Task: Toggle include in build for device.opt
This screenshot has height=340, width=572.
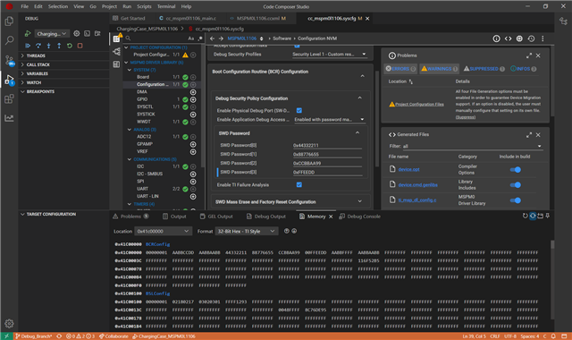Action: click(x=515, y=169)
